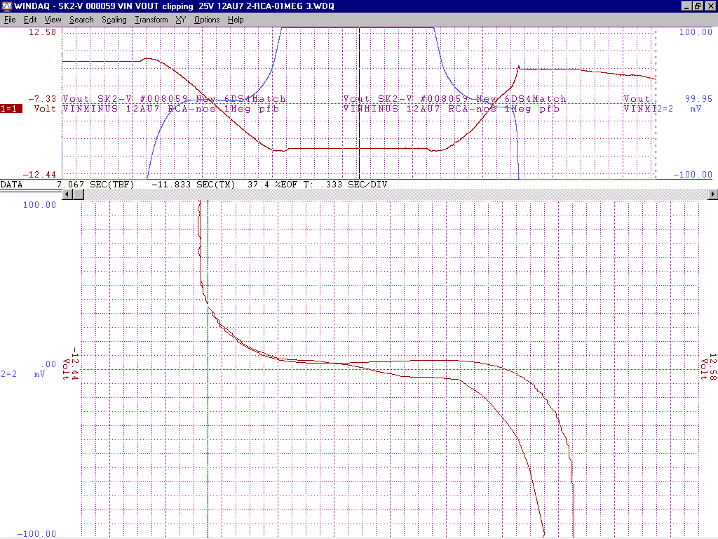Minimize the WinDaq window
This screenshot has height=539, width=718.
[x=686, y=6]
